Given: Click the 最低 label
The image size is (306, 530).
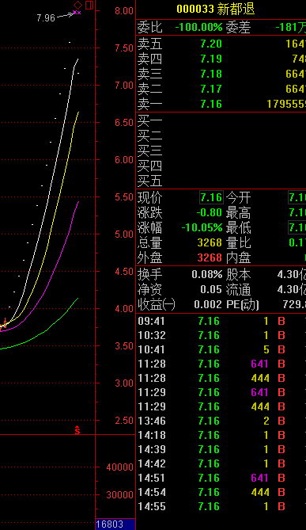Looking at the screenshot, I should click(x=238, y=228).
